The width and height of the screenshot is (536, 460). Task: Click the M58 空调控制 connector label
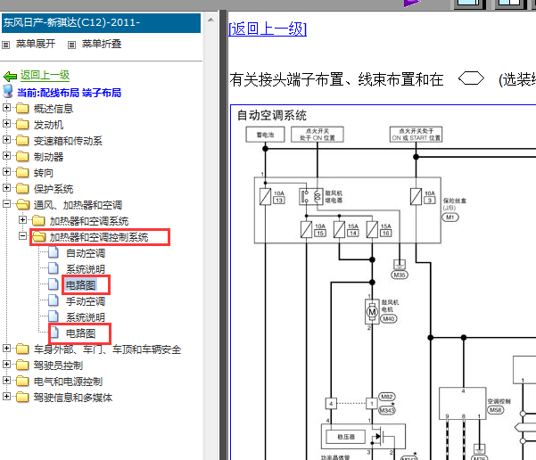coord(496,410)
